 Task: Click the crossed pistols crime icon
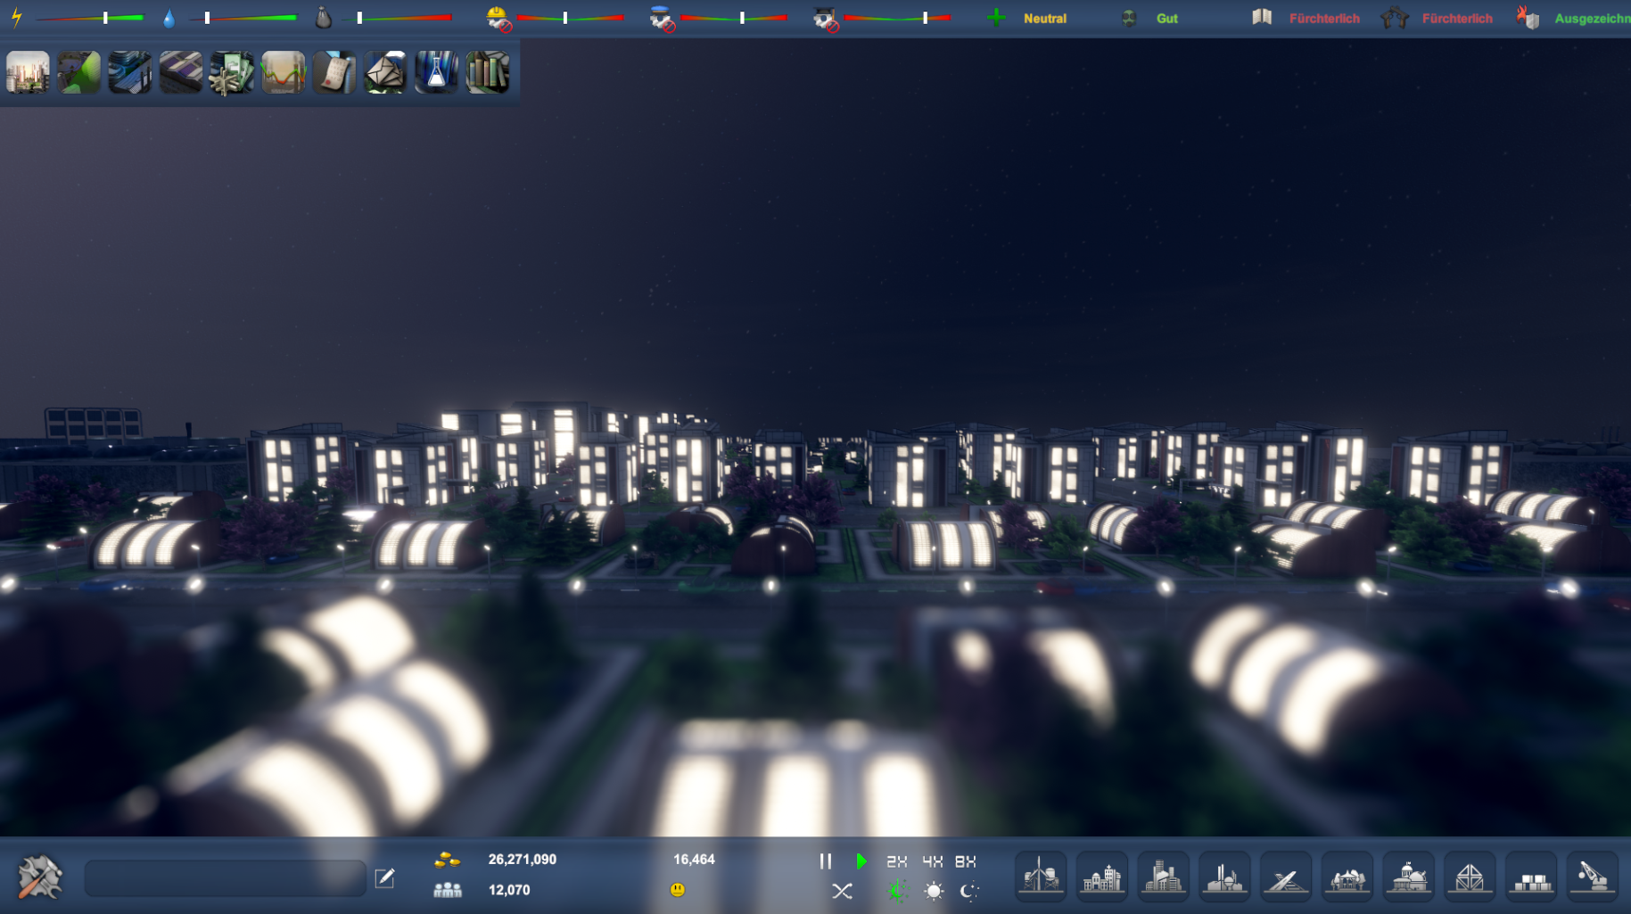point(1394,18)
